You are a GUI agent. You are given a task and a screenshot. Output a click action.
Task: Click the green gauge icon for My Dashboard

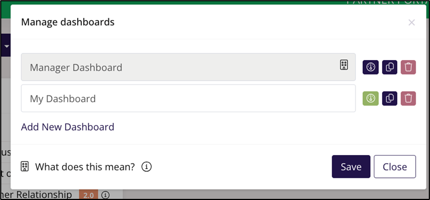371,98
